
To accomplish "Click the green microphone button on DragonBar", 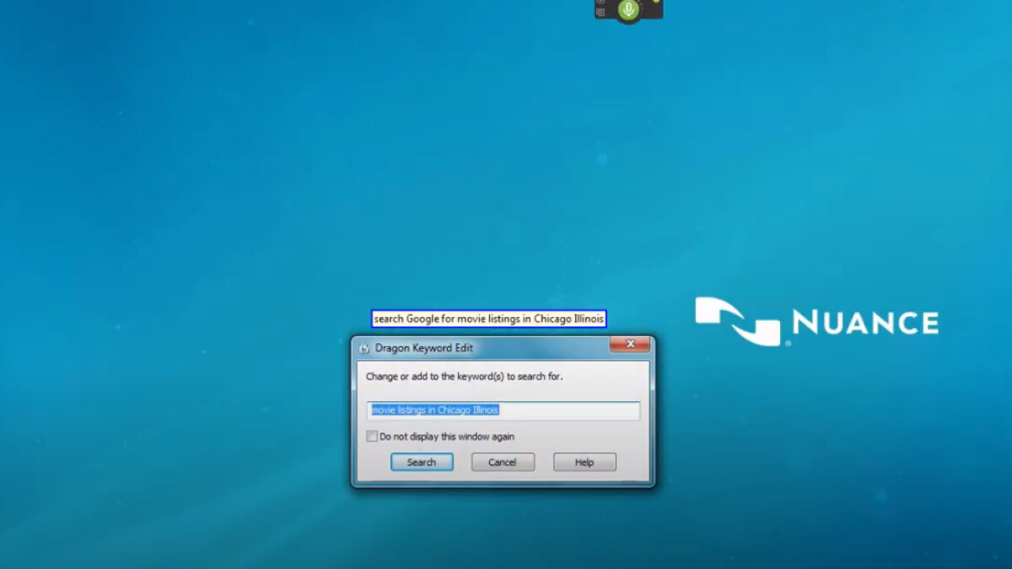I will point(627,10).
